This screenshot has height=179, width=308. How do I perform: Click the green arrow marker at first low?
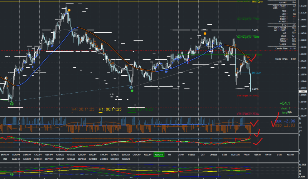tap(12, 104)
